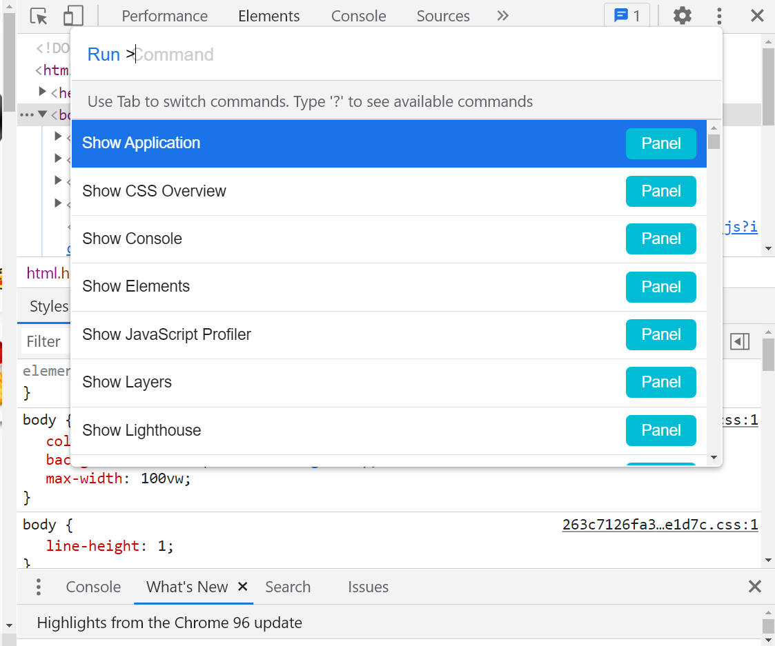
Task: Expand the head element tree node
Action: point(43,92)
